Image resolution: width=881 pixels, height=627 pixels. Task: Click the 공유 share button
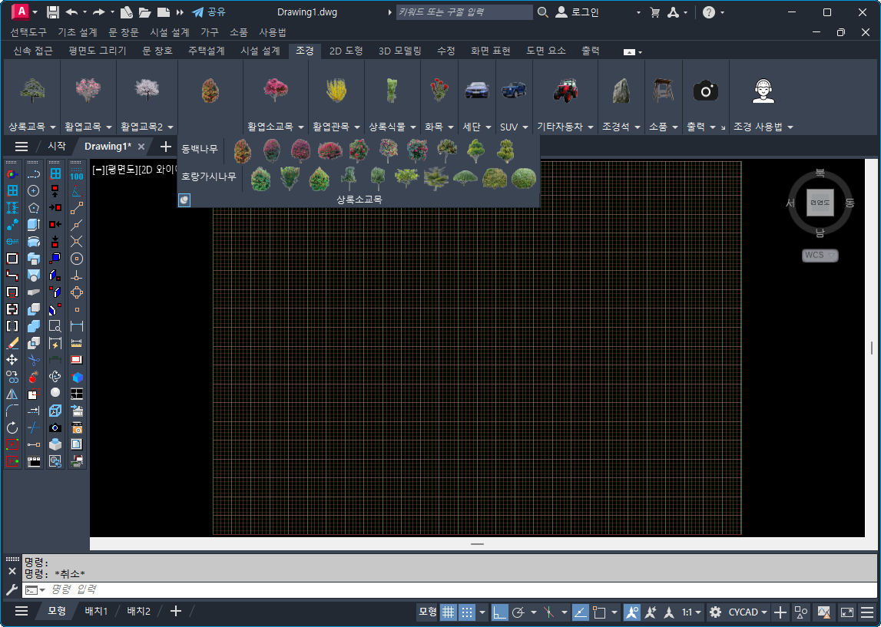click(x=209, y=12)
